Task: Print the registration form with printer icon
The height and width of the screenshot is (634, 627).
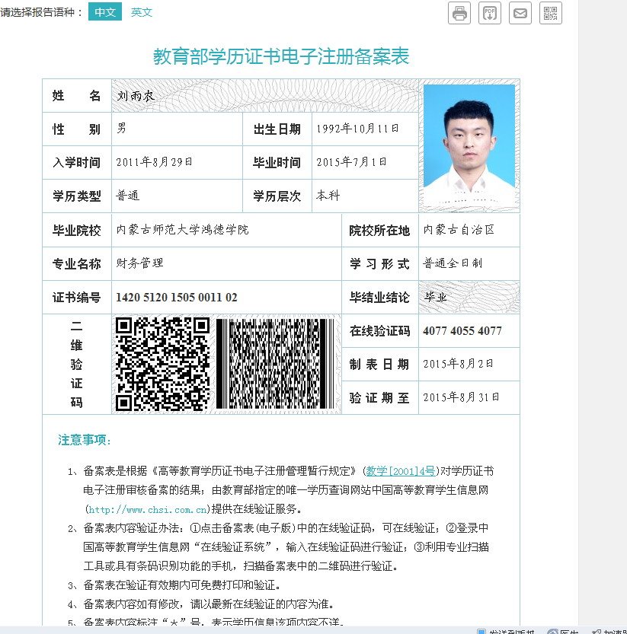Action: pos(459,13)
